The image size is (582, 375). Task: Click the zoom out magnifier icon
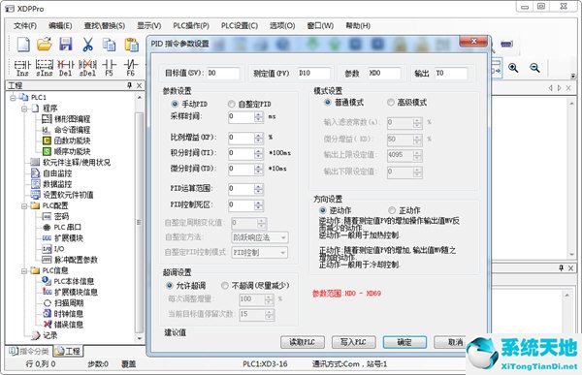click(534, 68)
